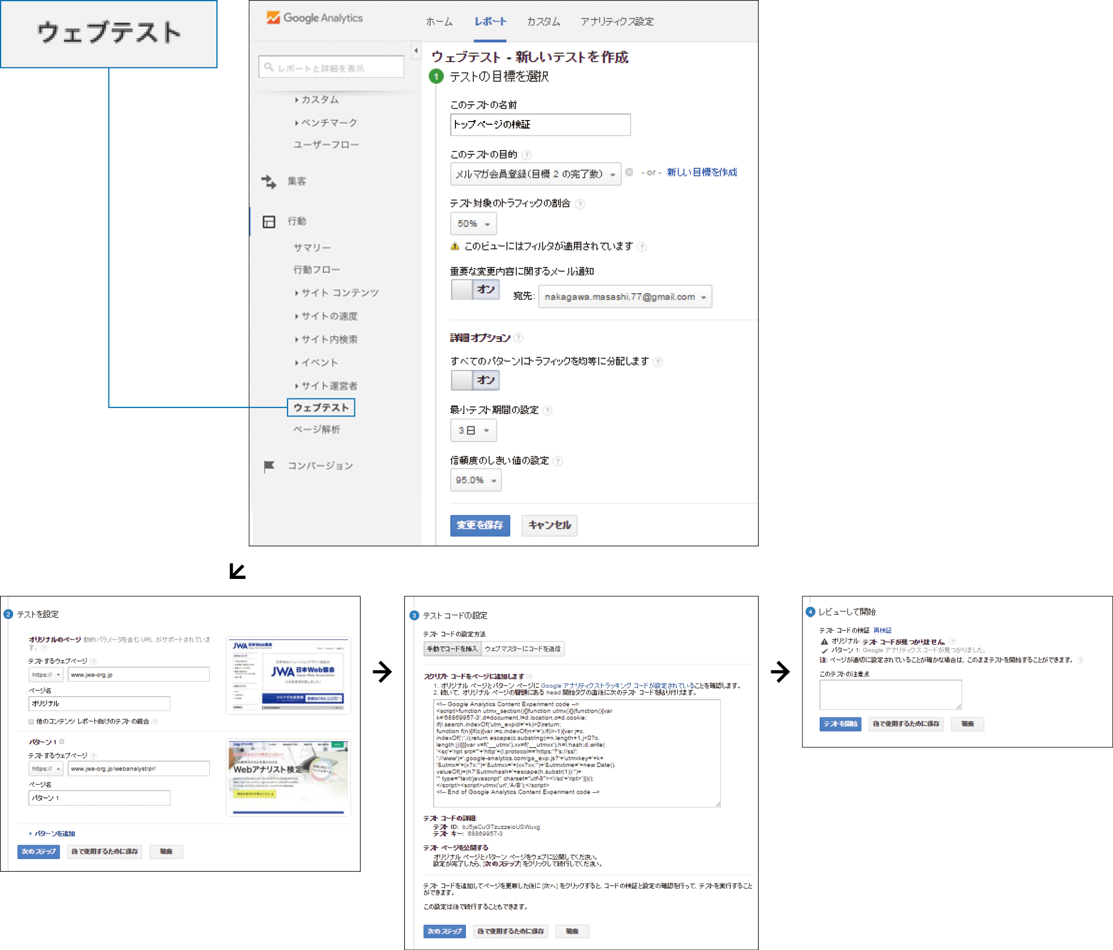Open the test objective メルマガ会員登録 dropdown
Image resolution: width=1113 pixels, height=950 pixels.
click(x=535, y=174)
